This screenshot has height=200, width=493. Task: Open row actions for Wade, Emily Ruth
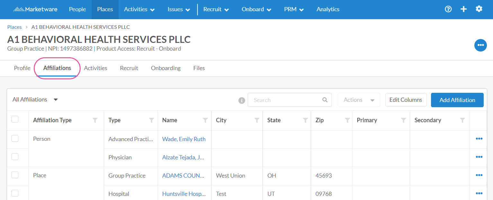479,139
